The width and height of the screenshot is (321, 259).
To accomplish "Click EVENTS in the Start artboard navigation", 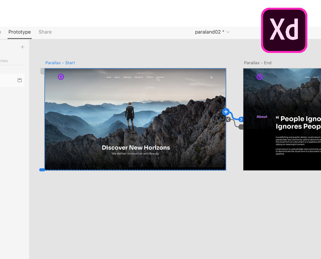I will (150, 77).
